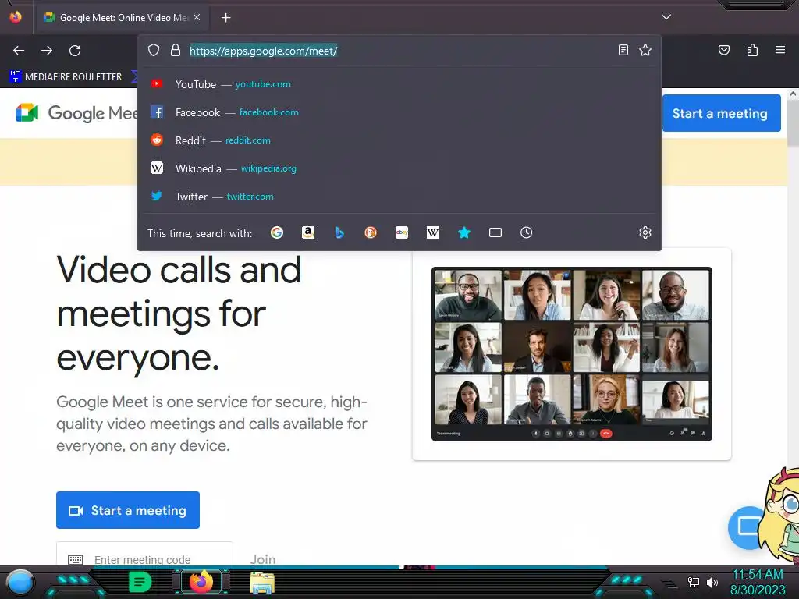Open new tab with the plus button
This screenshot has height=599, width=799.
(225, 18)
